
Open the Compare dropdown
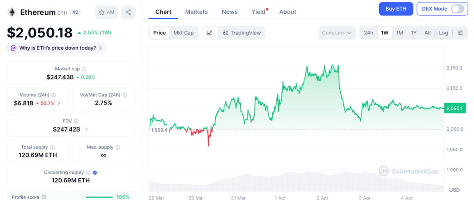pyautogui.click(x=337, y=33)
